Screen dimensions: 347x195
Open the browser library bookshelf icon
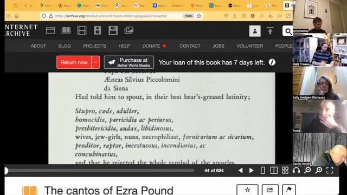(x=280, y=16)
